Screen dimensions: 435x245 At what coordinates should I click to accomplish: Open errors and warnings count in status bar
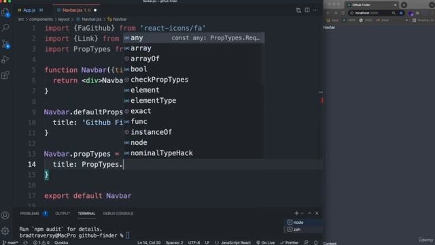click(x=41, y=242)
